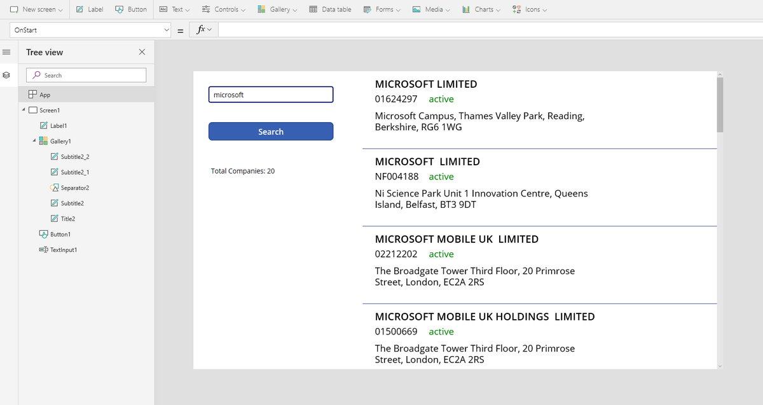The height and width of the screenshot is (405, 763).
Task: Select TextInput1 in the tree view
Action: click(x=64, y=250)
